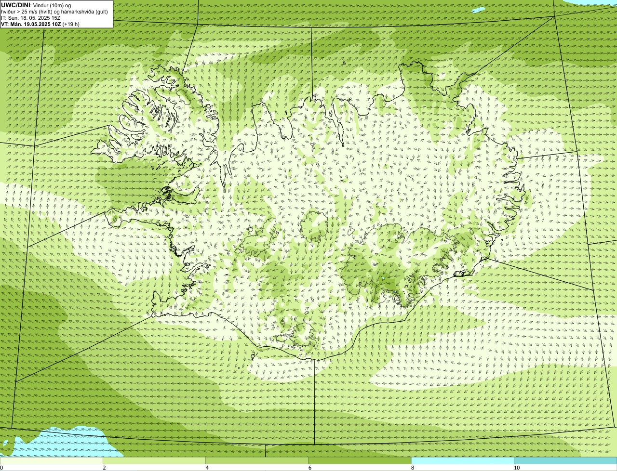Click the teal above-10 m/s legend swatch

pos(565,461)
